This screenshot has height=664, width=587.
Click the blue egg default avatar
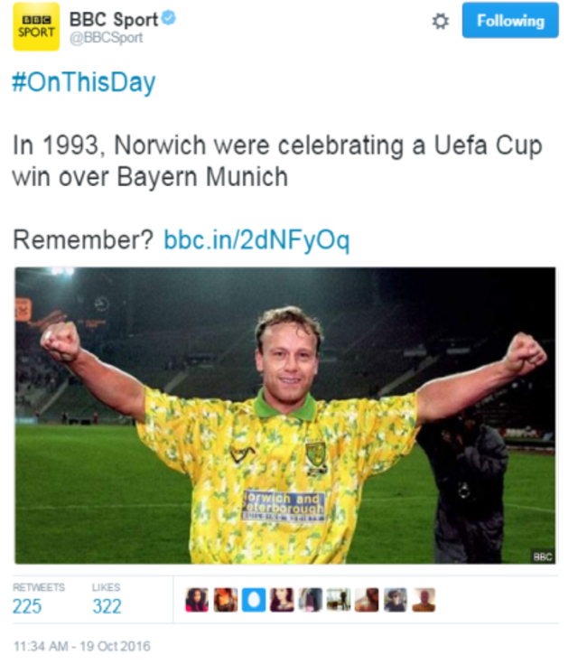(x=254, y=600)
